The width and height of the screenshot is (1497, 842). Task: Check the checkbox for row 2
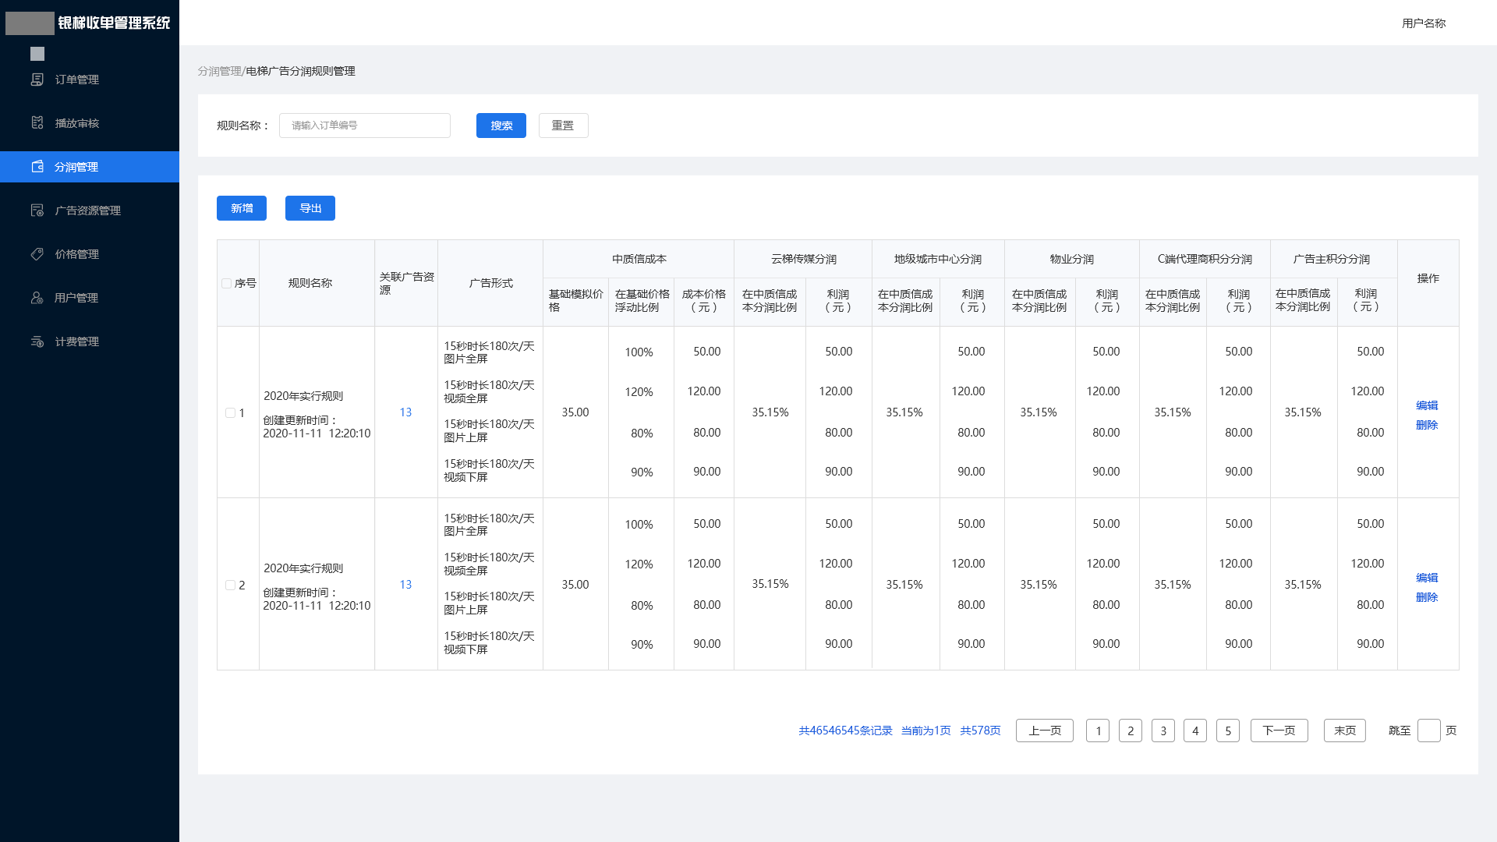click(x=230, y=586)
